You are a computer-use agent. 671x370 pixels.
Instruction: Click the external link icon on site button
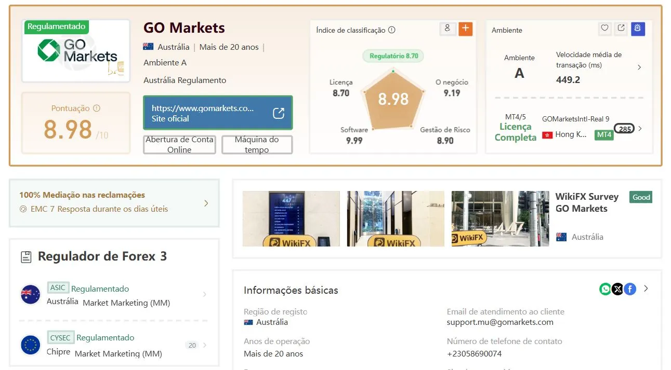tap(279, 113)
